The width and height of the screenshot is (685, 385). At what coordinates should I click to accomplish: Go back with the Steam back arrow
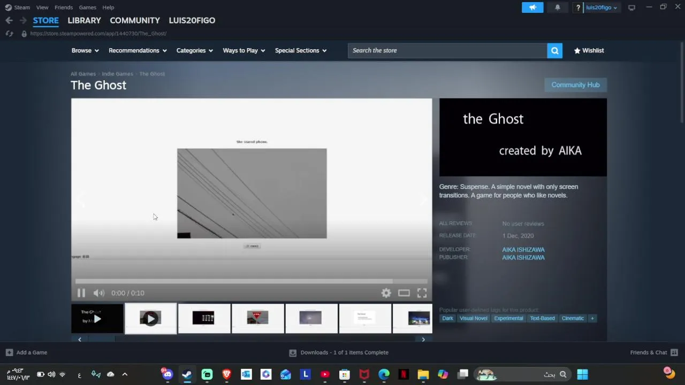[x=9, y=20]
